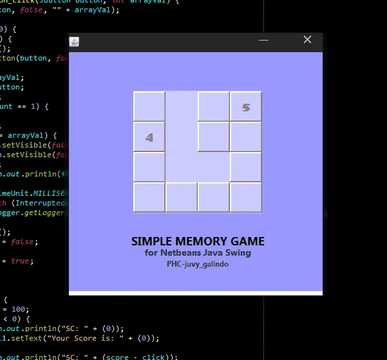Click the SIMPLE MEMORY GAME title text
Viewport: 387px width, 360px height.
pos(198,242)
